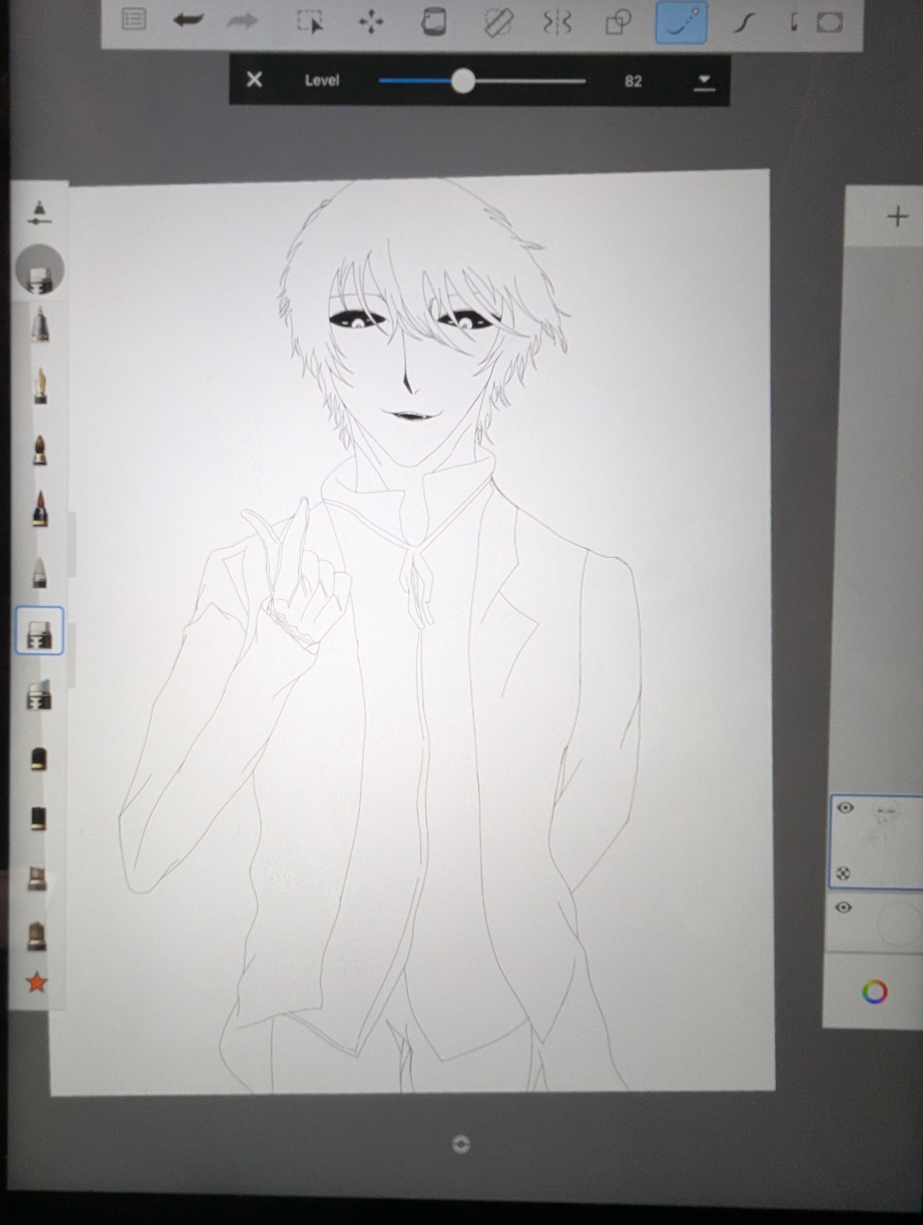
Task: Select the outlined felt-tip marker brush
Action: tap(39, 631)
